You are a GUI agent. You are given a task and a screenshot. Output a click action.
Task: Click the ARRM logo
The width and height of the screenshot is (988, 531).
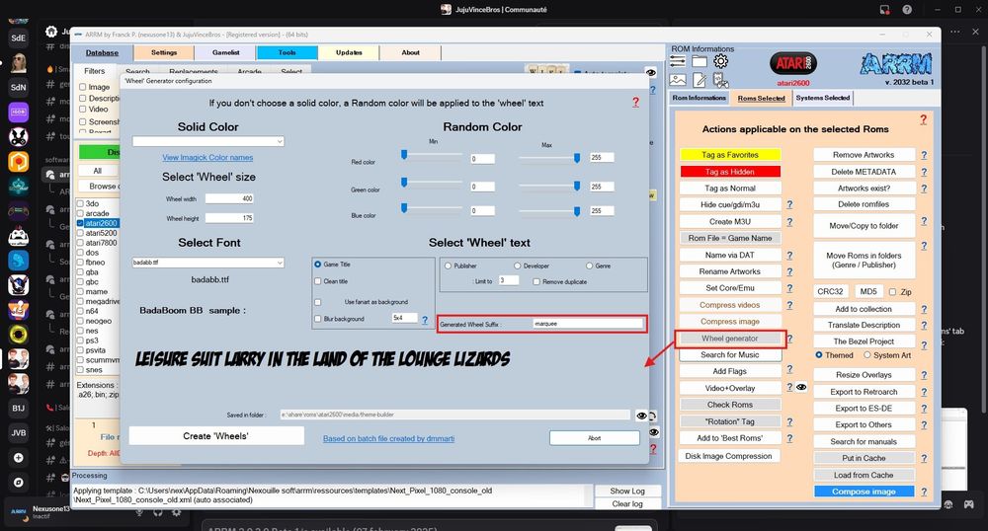pyautogui.click(x=896, y=63)
